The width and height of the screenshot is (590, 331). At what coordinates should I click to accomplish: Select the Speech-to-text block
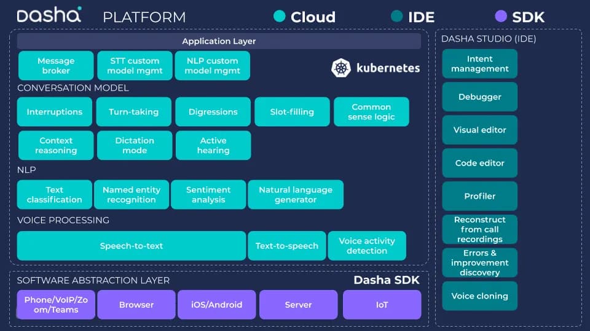(132, 246)
